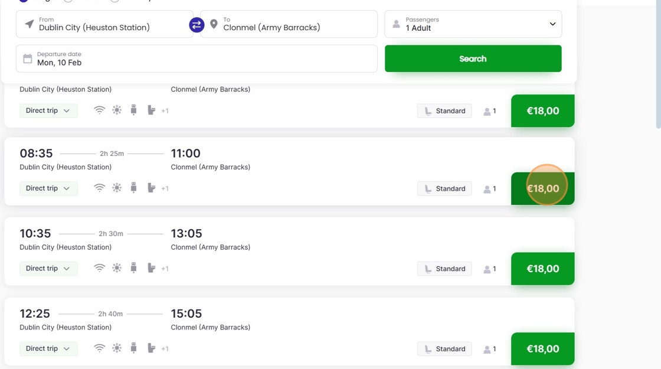Click the swap origin and destination icon

click(197, 25)
